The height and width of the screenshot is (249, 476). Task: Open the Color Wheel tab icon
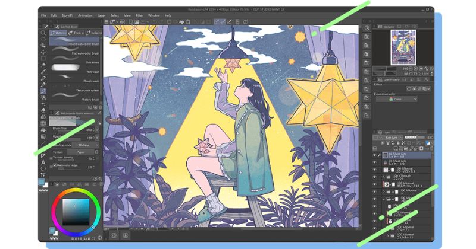coord(57,184)
